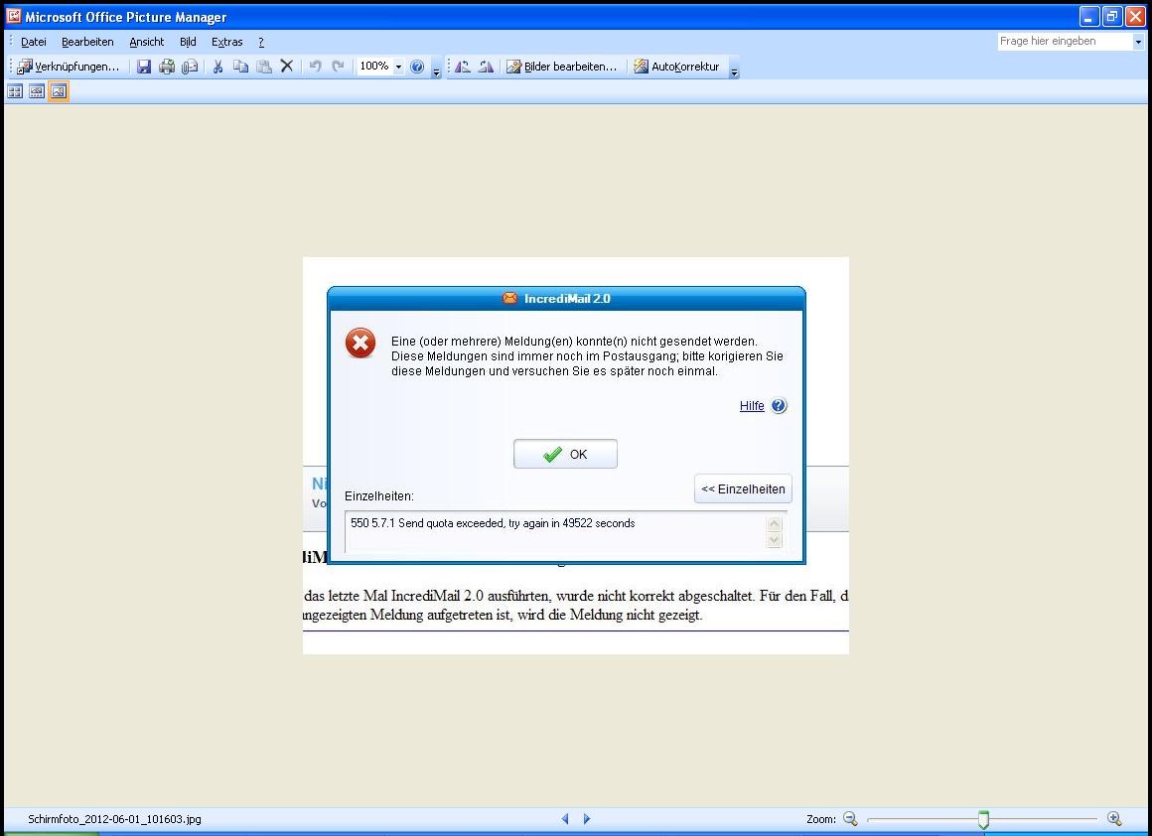Click the AutoKorrektur button

(x=677, y=67)
